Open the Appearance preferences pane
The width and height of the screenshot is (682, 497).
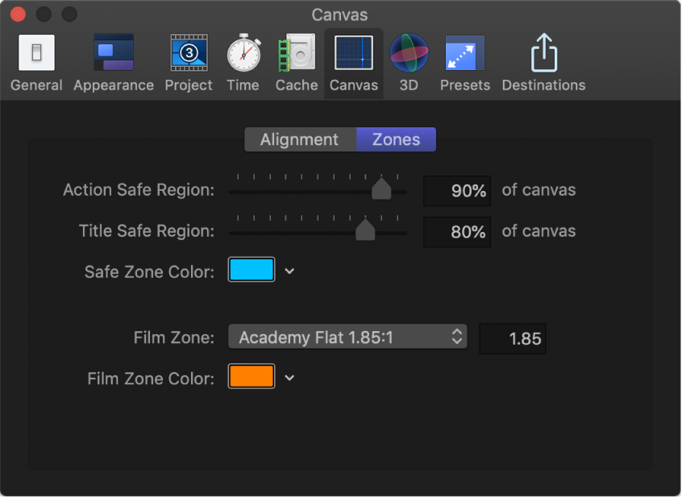click(x=114, y=62)
